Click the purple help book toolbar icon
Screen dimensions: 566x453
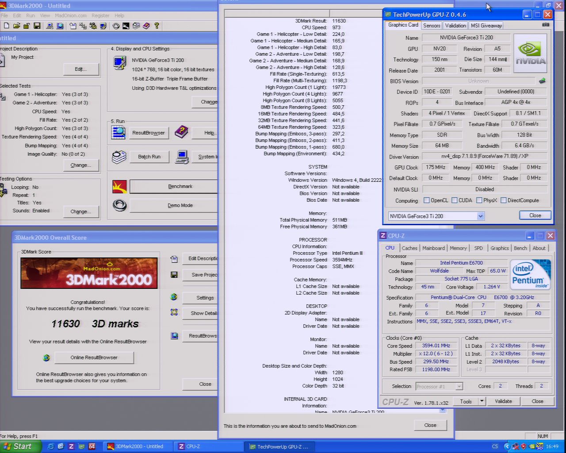point(146,26)
